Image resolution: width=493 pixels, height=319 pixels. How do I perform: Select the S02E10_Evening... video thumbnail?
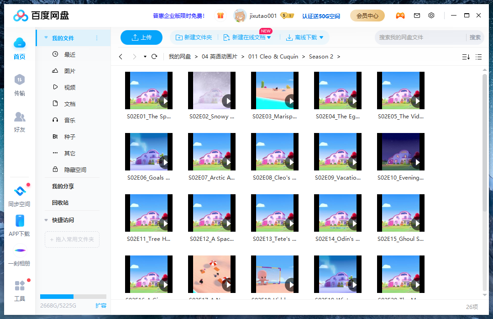click(401, 152)
